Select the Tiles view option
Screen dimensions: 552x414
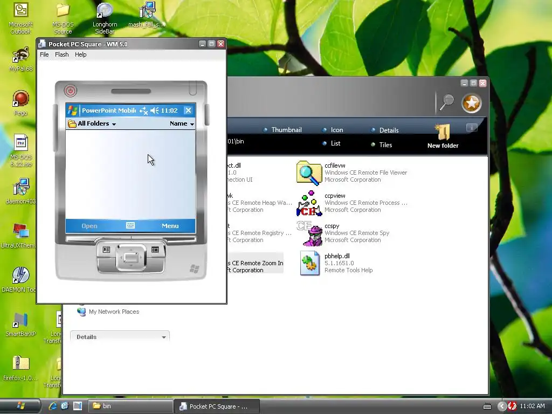point(382,144)
